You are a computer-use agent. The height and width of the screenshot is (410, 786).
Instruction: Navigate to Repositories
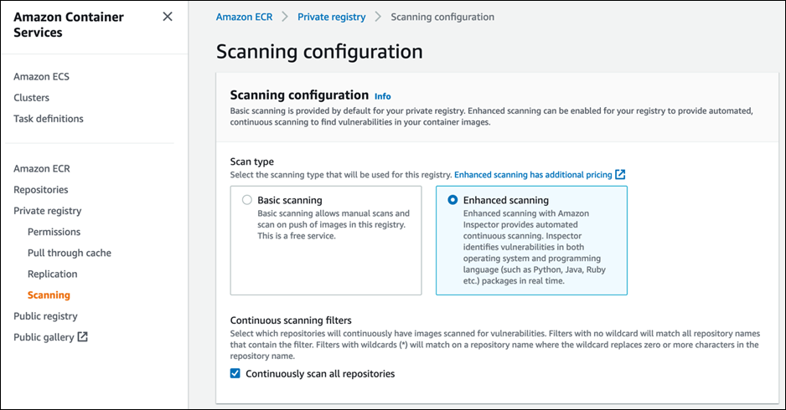click(40, 190)
